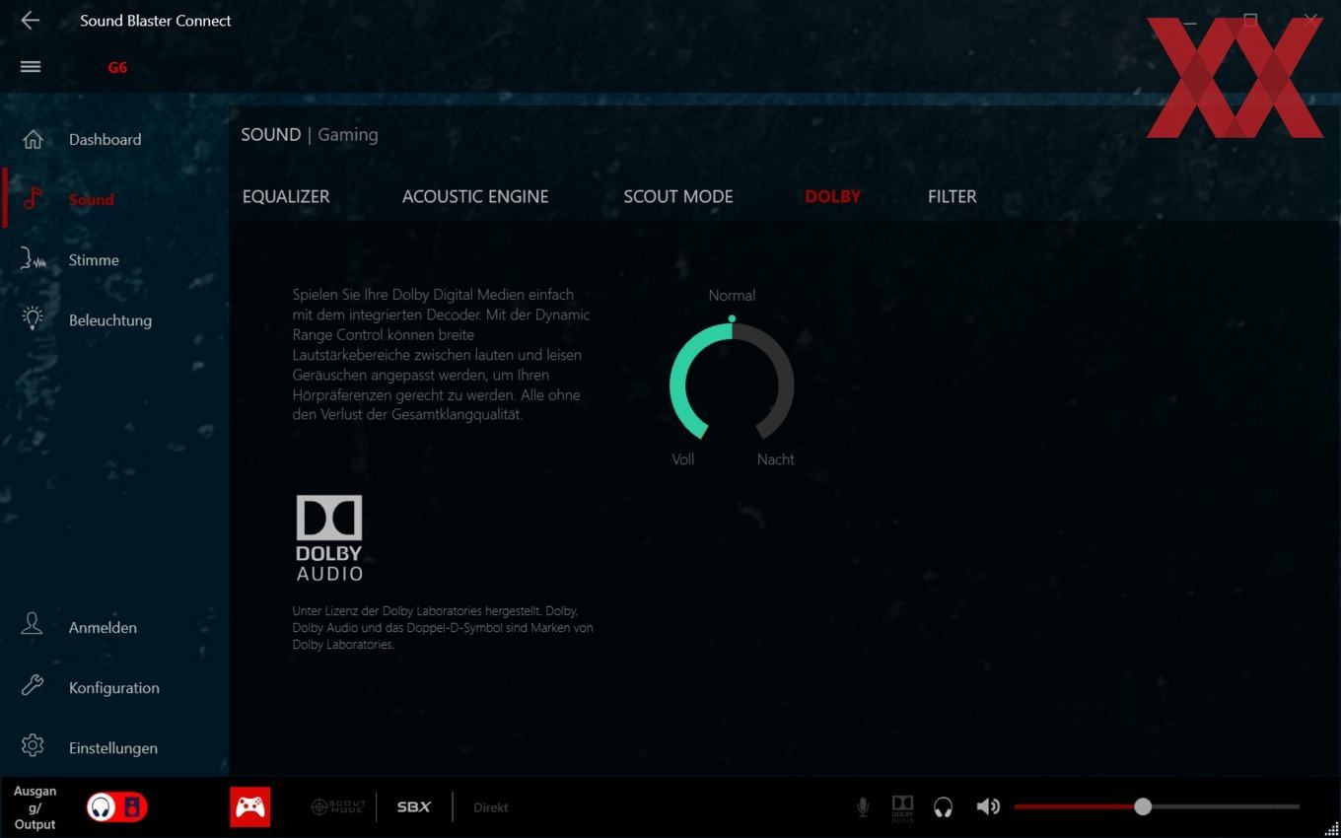Click the microphone icon in bottom bar

pyautogui.click(x=863, y=807)
